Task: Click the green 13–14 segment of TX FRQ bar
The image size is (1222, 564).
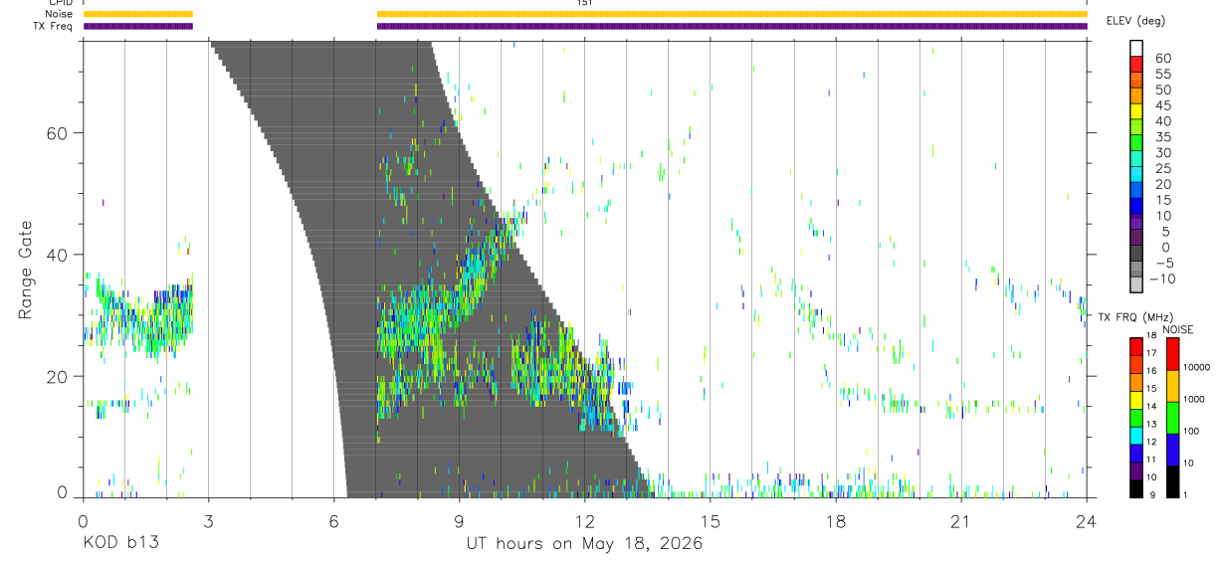Action: pos(1136,417)
